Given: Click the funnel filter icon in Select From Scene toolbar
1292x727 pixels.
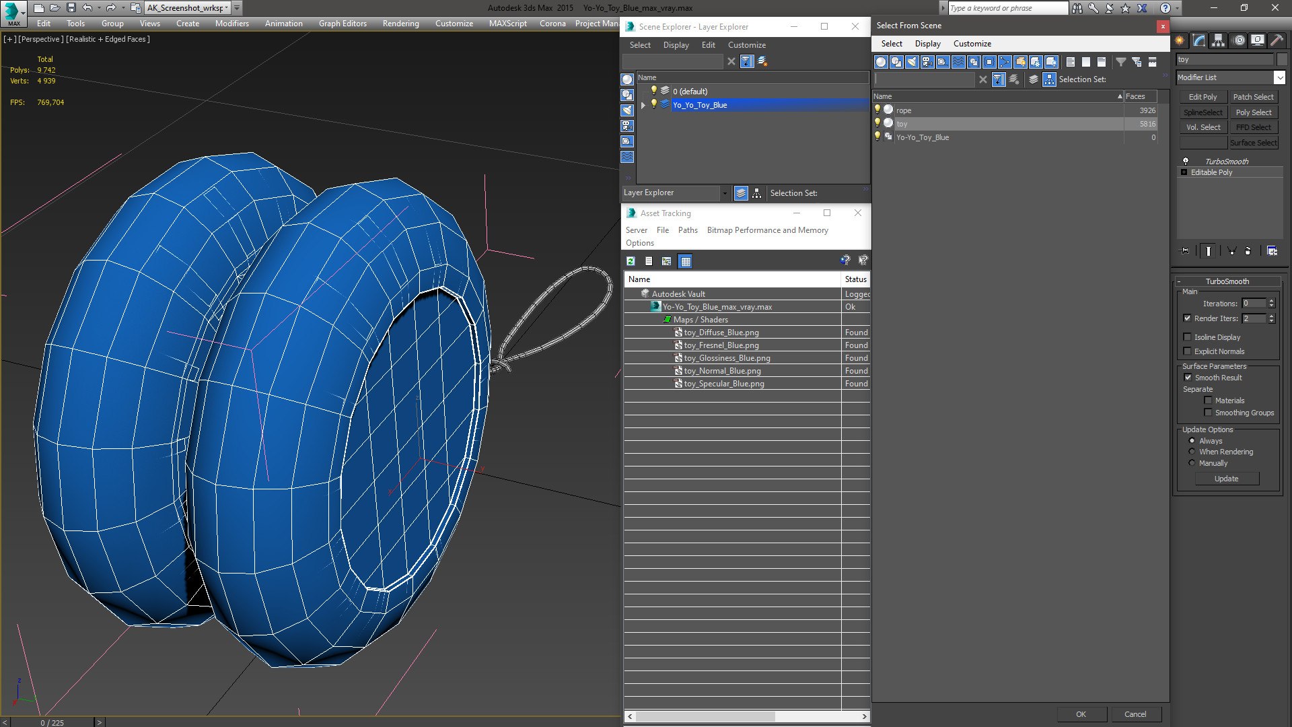Looking at the screenshot, I should (x=1120, y=62).
